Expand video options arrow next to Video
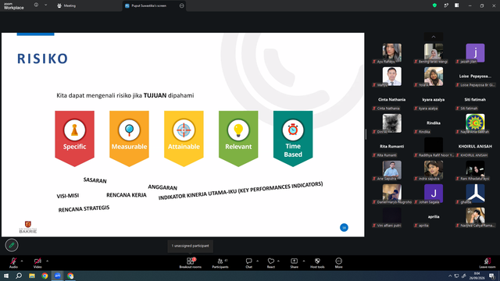The image size is (500, 281). (x=47, y=261)
